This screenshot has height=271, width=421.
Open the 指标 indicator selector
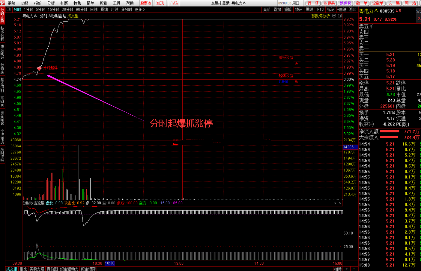point(338,269)
